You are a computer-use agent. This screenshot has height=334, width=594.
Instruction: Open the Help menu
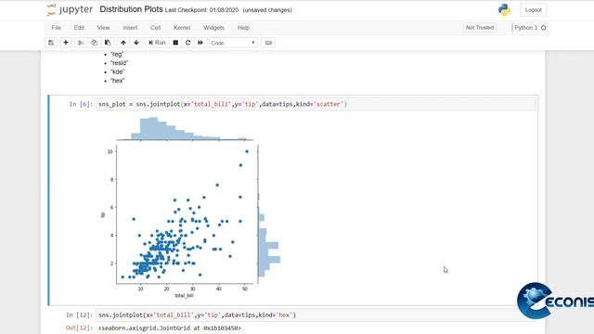pos(243,28)
